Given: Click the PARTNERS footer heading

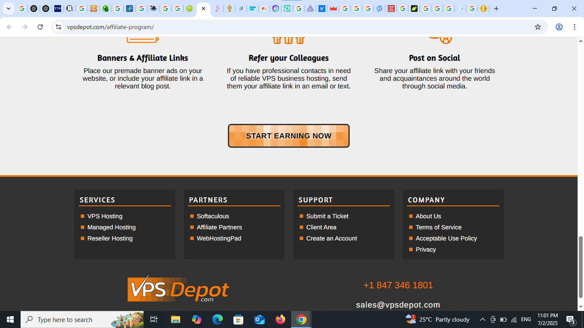Looking at the screenshot, I should [x=208, y=200].
